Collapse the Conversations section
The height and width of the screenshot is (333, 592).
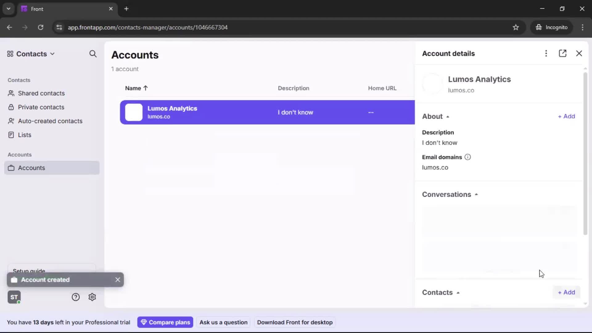point(477,194)
